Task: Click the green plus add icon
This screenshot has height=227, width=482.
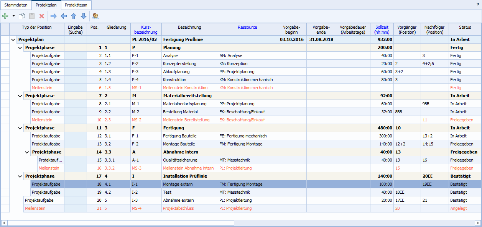Action: (5, 16)
